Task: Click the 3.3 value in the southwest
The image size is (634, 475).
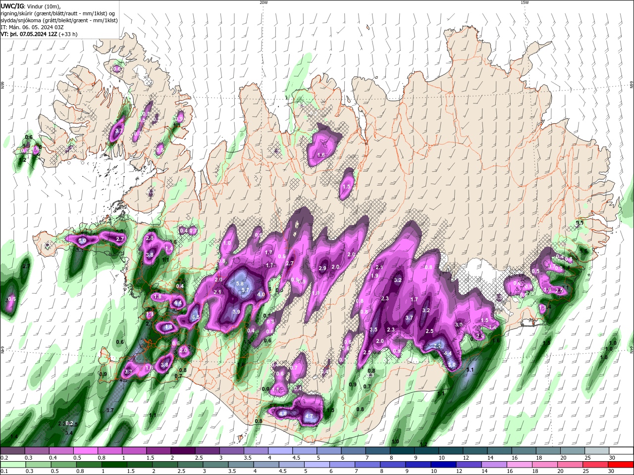Action: [x=128, y=371]
